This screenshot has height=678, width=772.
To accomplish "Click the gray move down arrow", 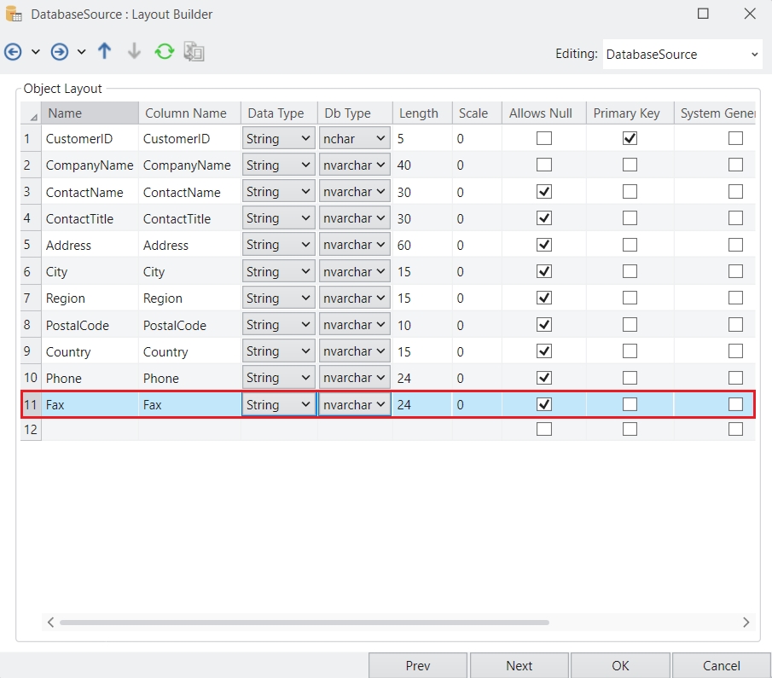I will coord(134,52).
